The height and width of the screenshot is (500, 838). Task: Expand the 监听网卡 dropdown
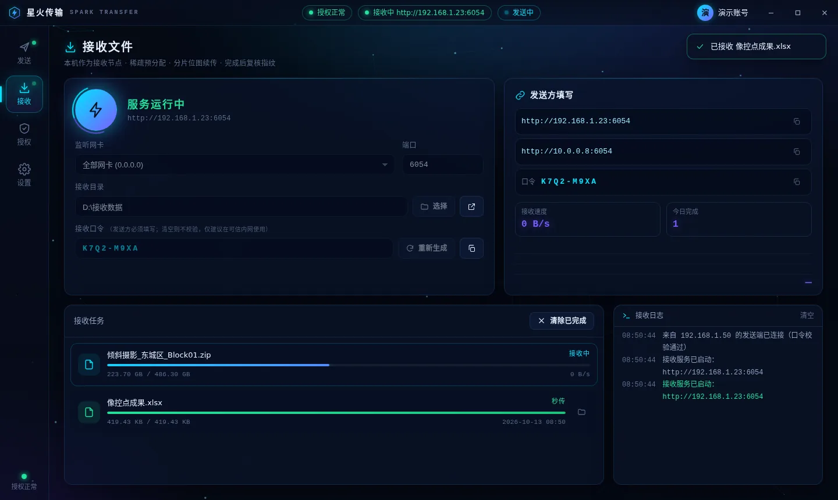click(235, 165)
